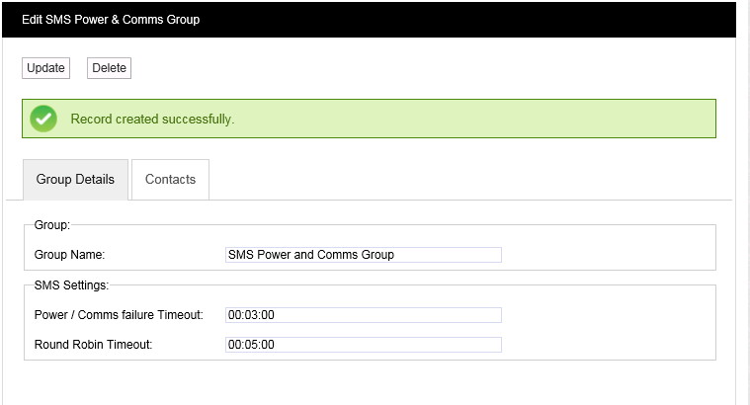
Task: Switch to the Group Details tab
Action: click(x=75, y=180)
